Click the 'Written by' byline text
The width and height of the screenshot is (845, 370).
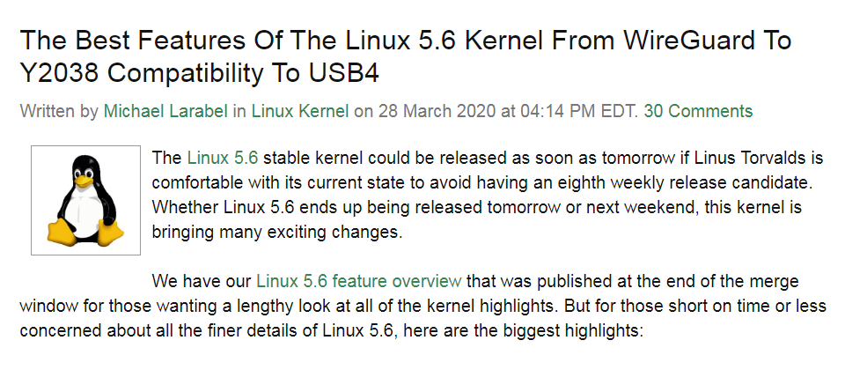pos(58,111)
